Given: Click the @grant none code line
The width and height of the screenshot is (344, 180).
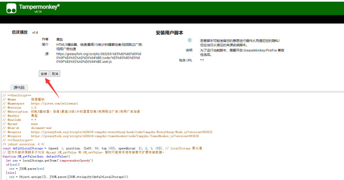Looking at the screenshot, I should [x=20, y=124].
